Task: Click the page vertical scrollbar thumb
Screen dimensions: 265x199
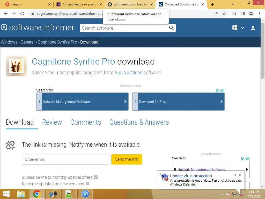Action: point(263,51)
